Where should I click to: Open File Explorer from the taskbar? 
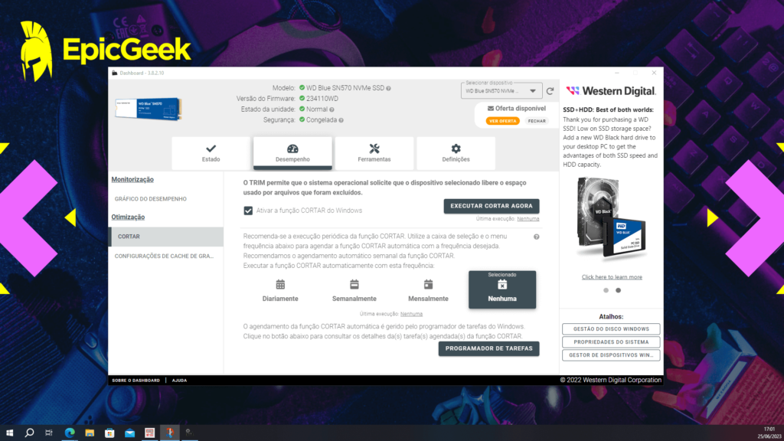[90, 433]
